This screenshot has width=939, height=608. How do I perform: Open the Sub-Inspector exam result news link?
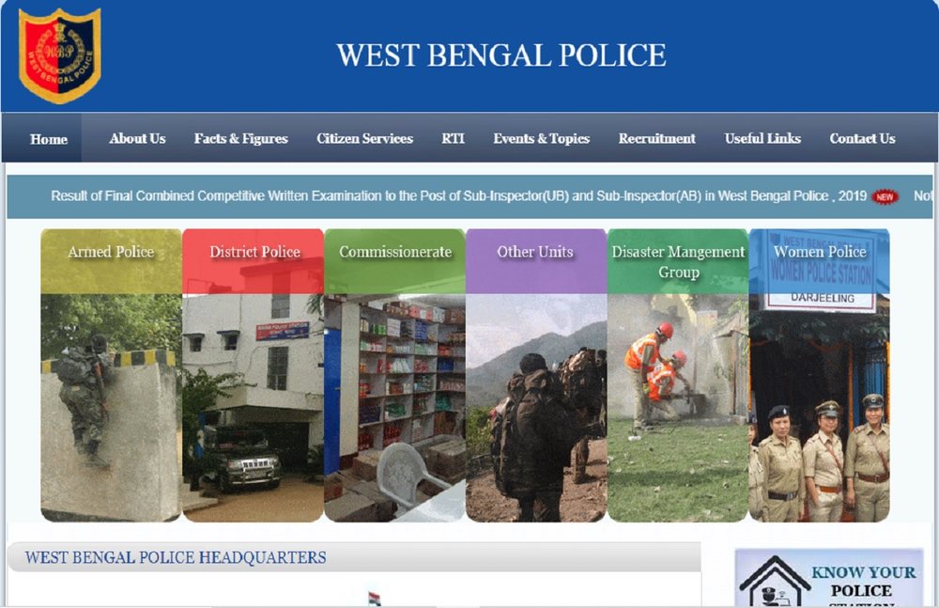(459, 196)
